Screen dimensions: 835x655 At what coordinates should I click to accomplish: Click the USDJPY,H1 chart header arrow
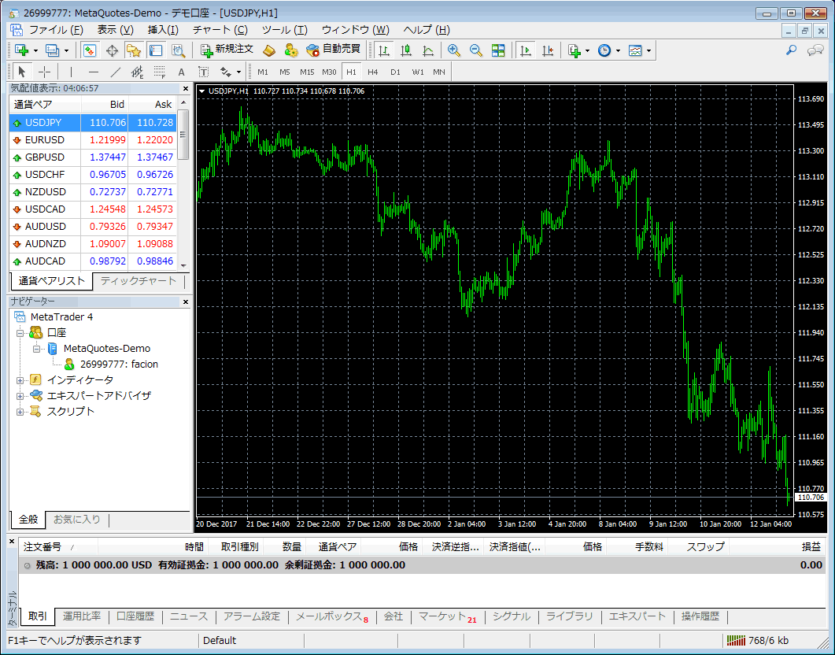tap(201, 91)
